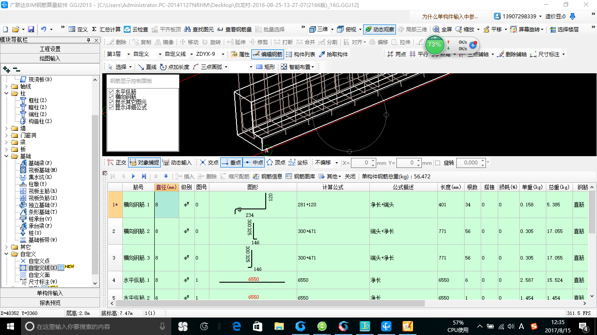Select 自定义线(X) tree item

39,268
